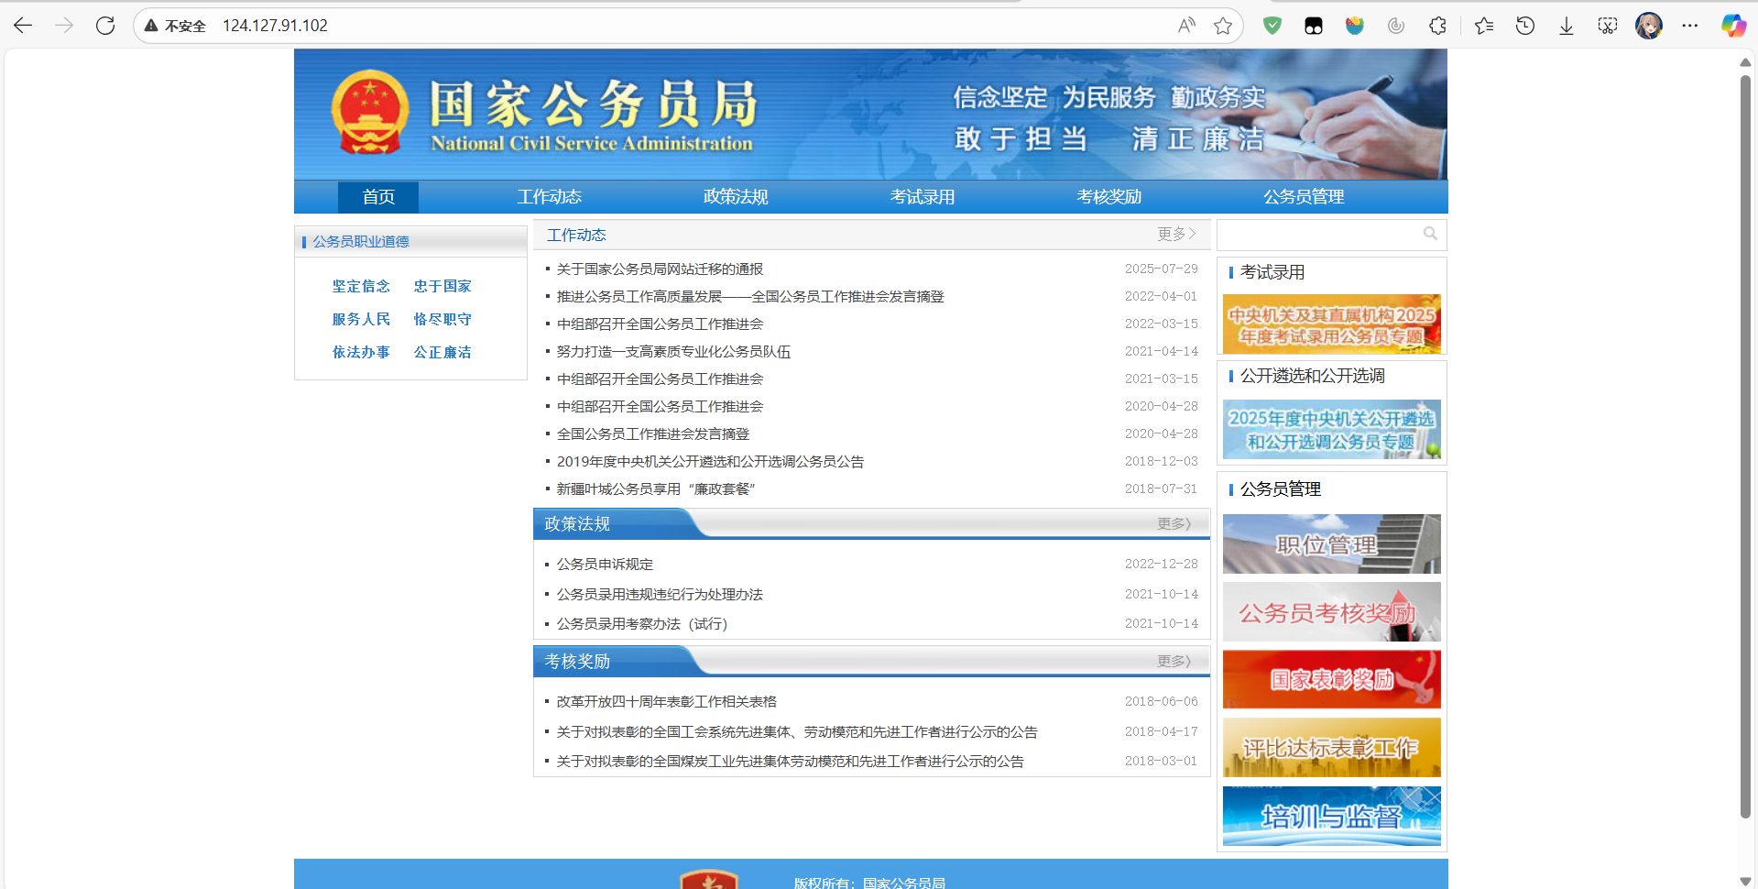1758x889 pixels.
Task: Open the Downloads panel
Action: 1566,26
